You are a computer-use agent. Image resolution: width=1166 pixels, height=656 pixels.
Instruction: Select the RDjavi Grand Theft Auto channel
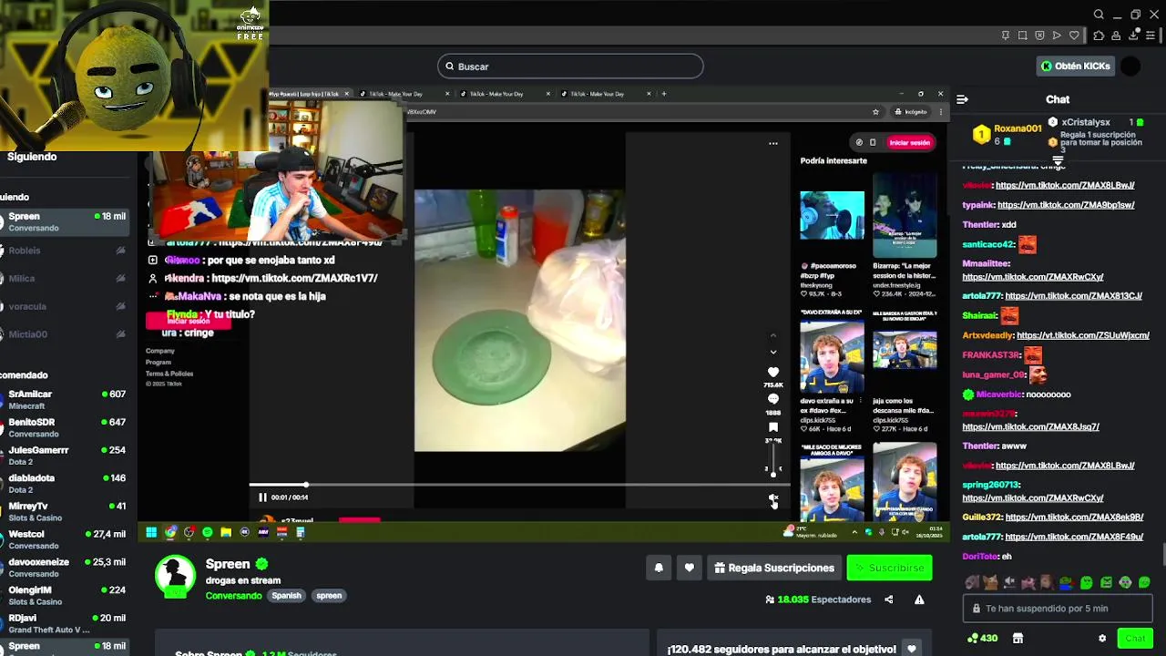(64, 624)
